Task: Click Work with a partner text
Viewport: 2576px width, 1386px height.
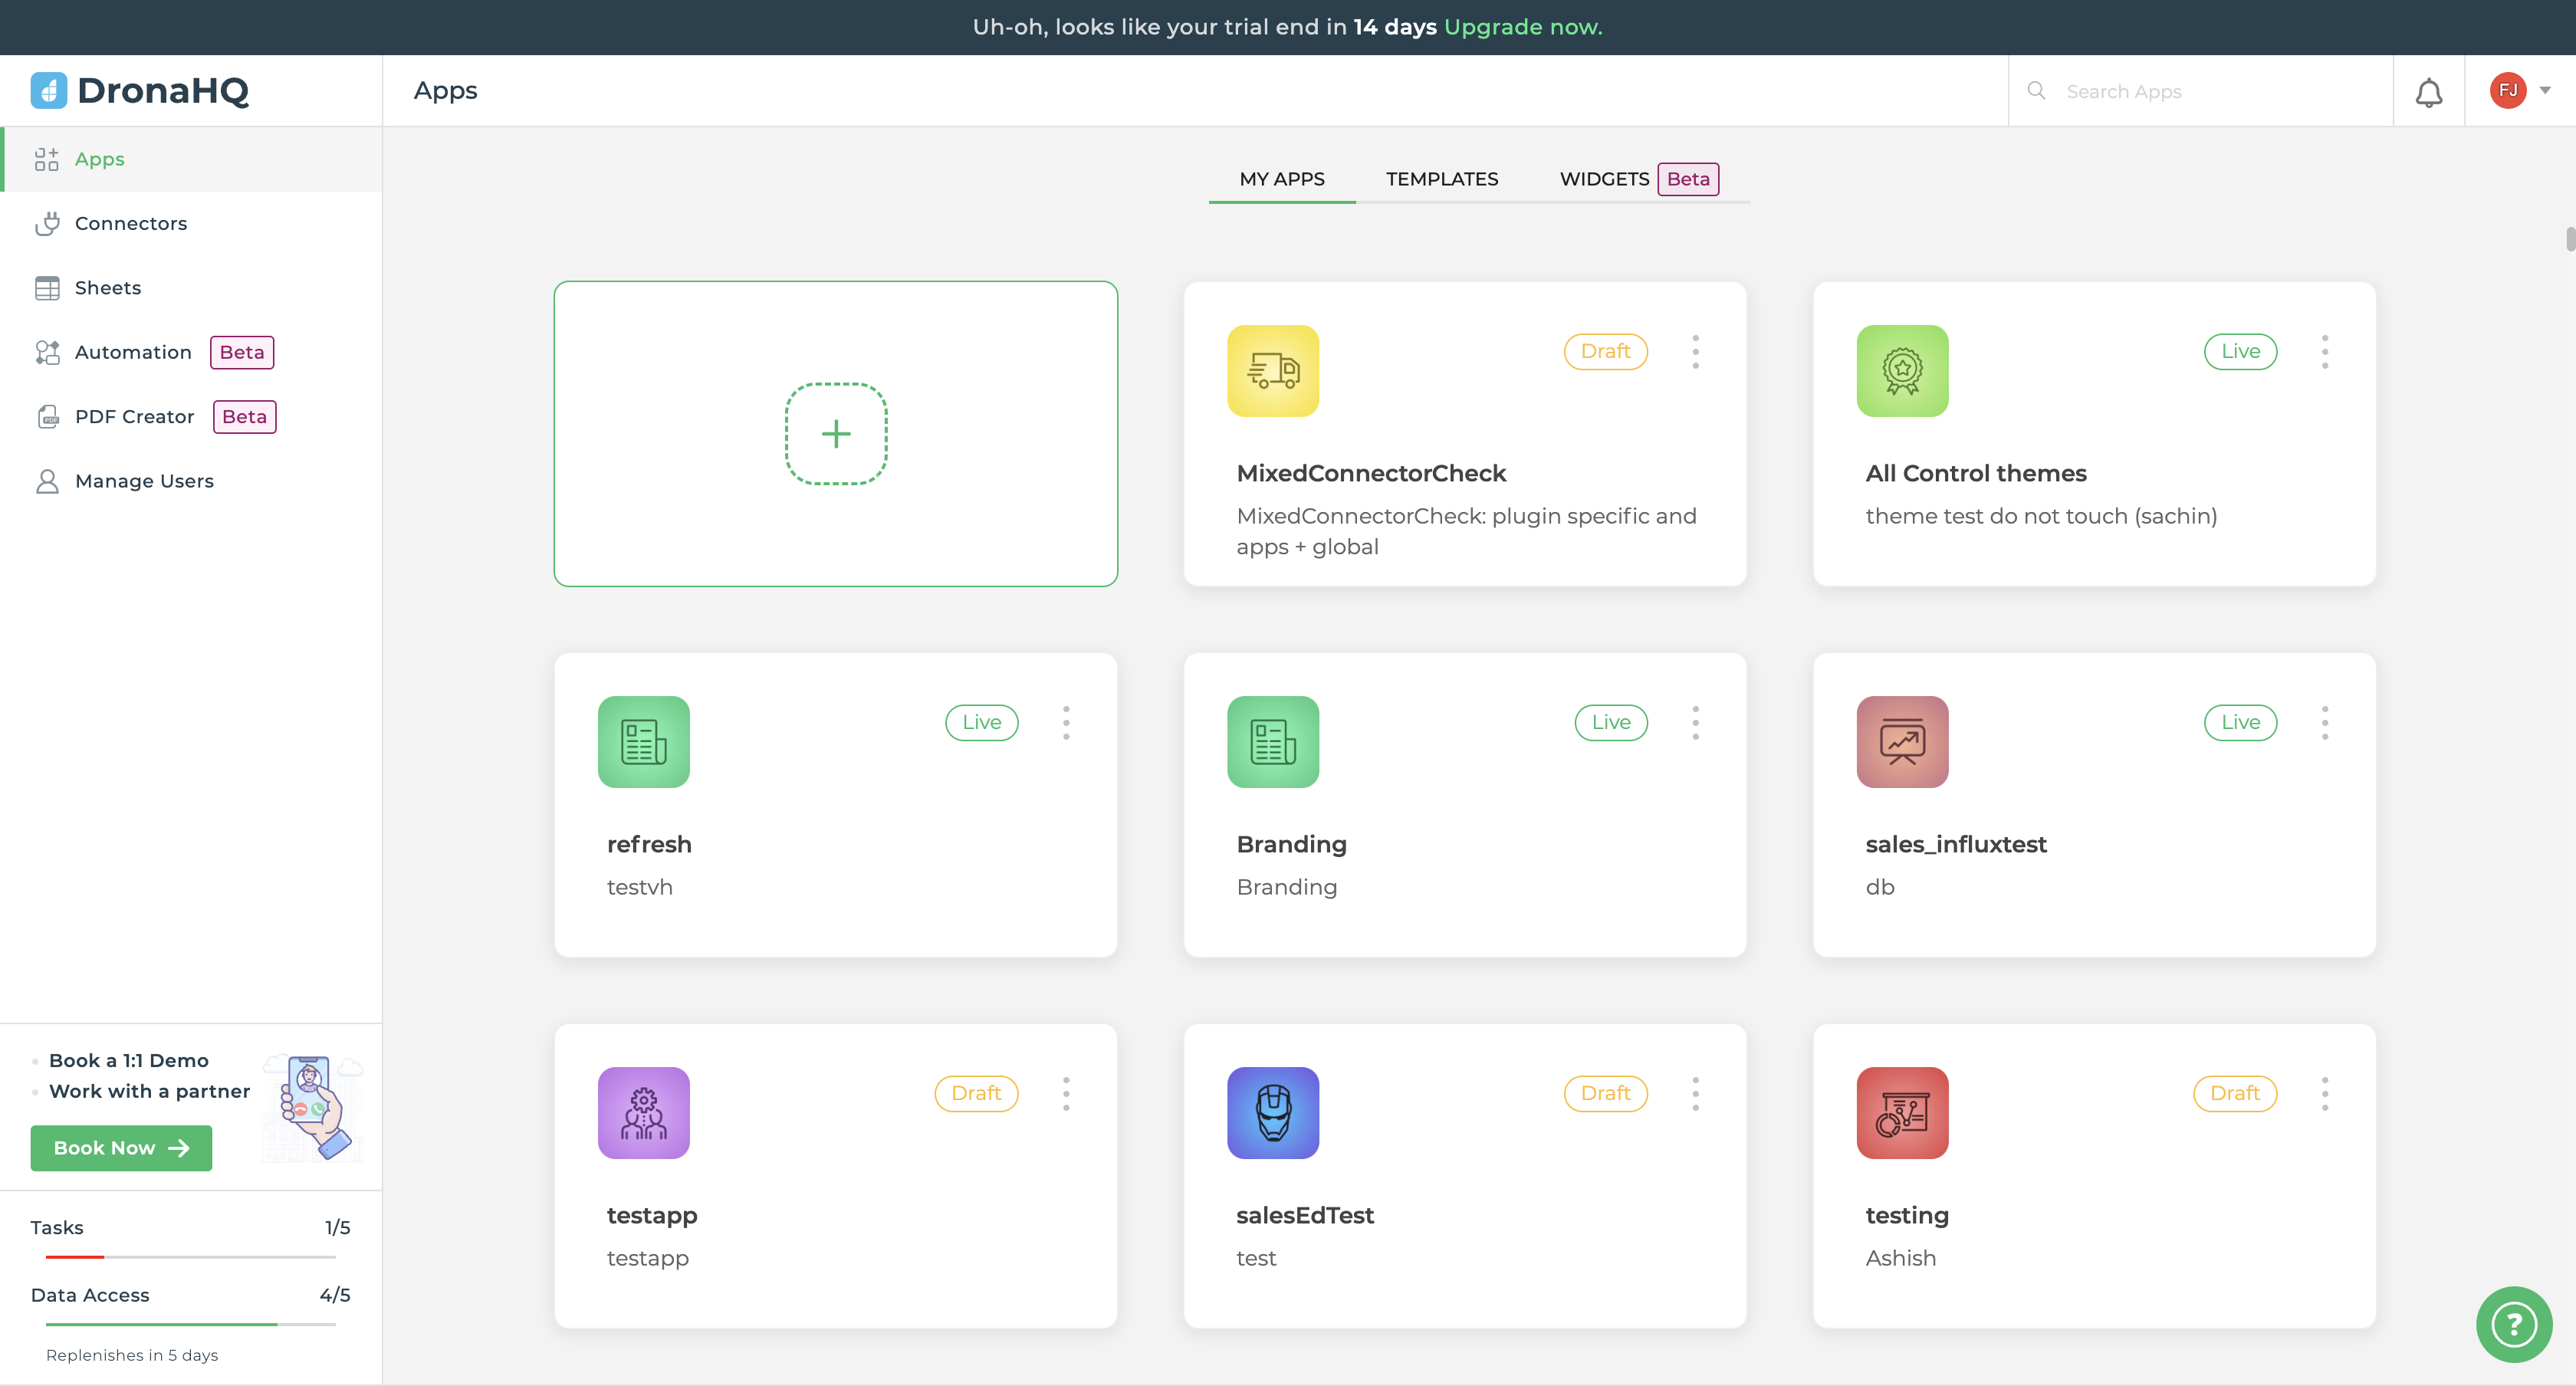Action: (x=150, y=1091)
